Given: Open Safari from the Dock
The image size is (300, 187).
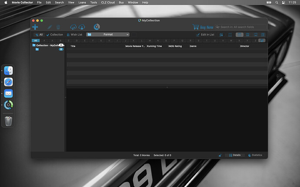Looking at the screenshot, I should click(x=8, y=82).
